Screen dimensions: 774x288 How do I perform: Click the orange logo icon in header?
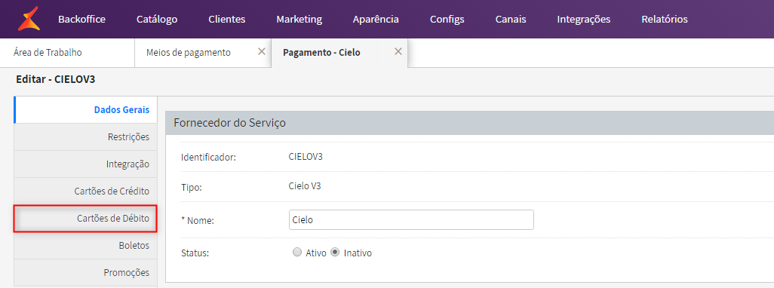(x=28, y=20)
